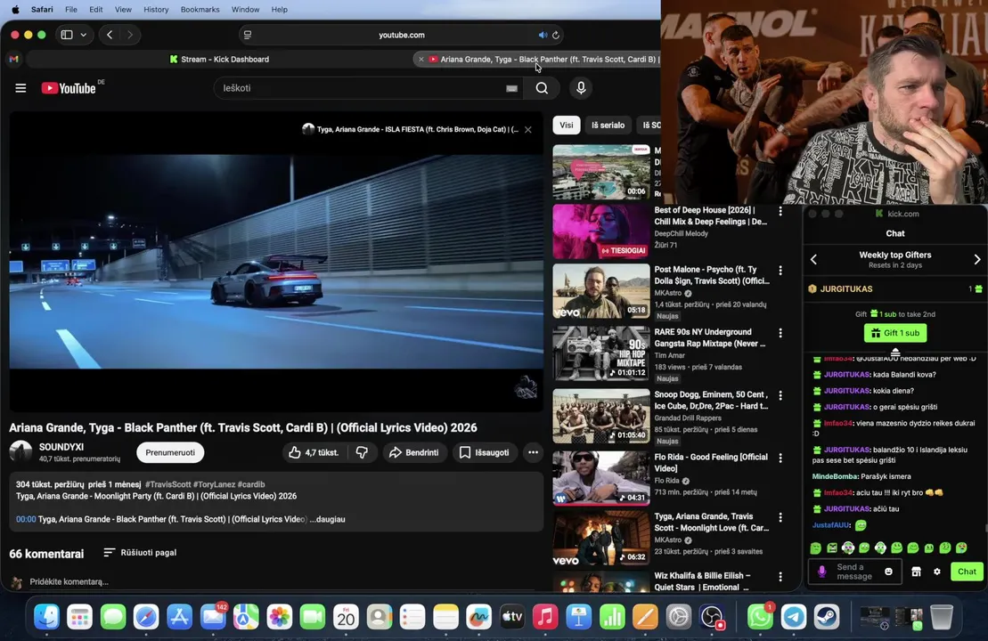Open WhatsApp from the Dock
Image resolution: width=988 pixels, height=641 pixels.
point(761,617)
